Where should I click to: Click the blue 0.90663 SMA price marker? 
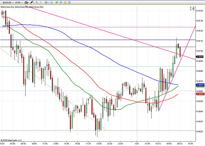[200, 85]
